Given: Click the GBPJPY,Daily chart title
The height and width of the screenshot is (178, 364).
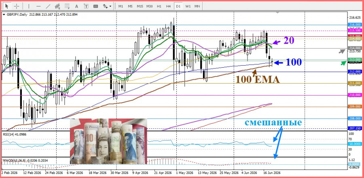Looking at the screenshot, I should [x=16, y=14].
